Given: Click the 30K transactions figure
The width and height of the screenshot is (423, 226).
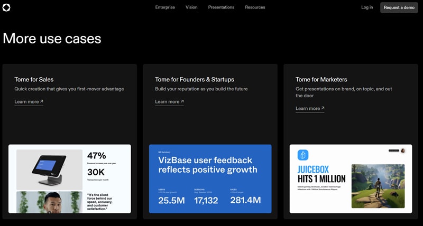Looking at the screenshot, I should [x=96, y=172].
